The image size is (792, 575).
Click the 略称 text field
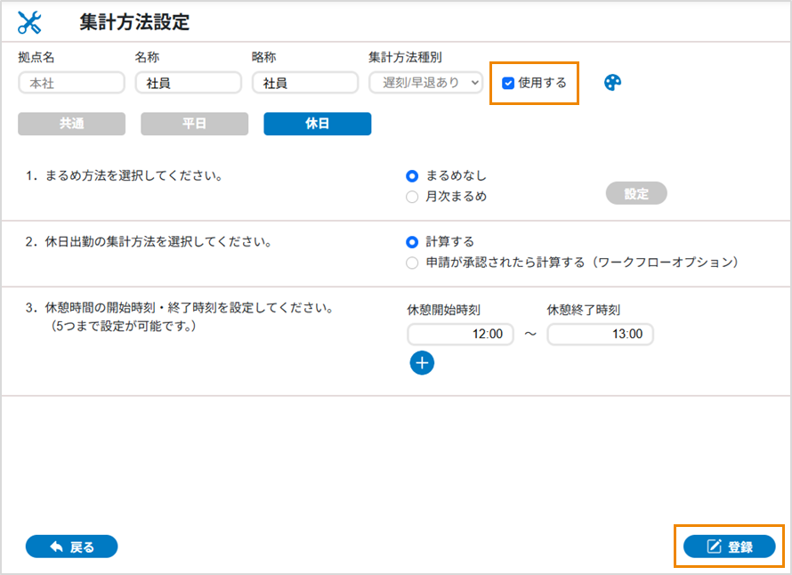tap(304, 83)
